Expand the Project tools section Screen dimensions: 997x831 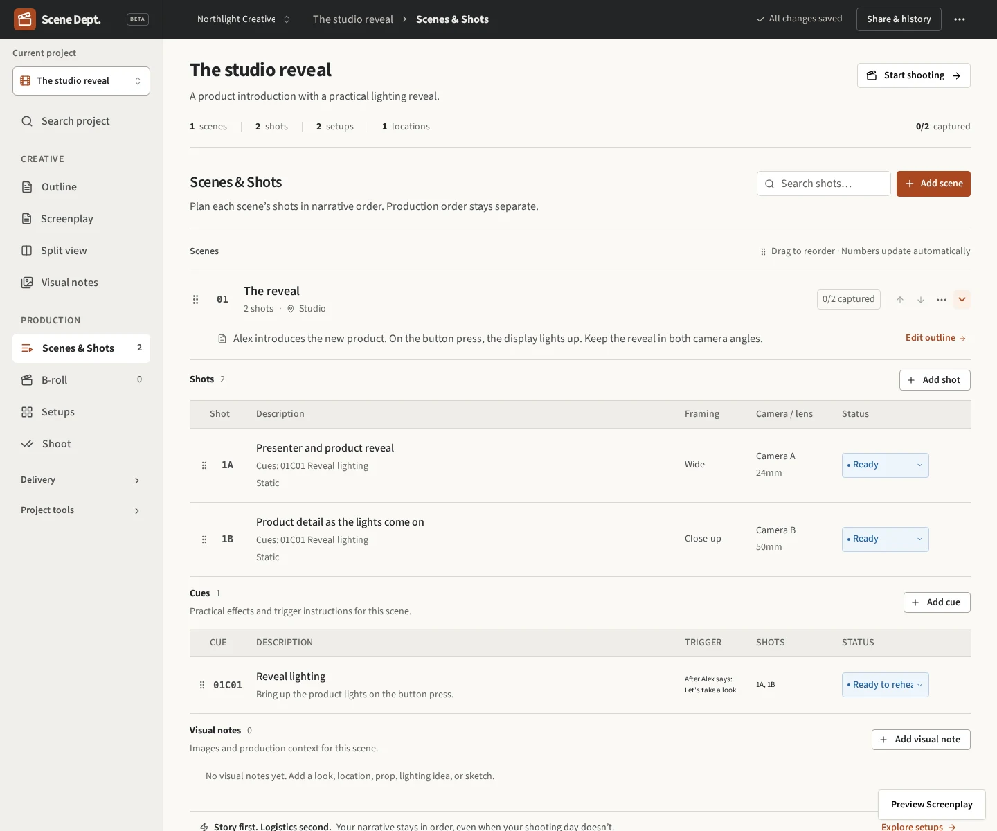coord(81,510)
